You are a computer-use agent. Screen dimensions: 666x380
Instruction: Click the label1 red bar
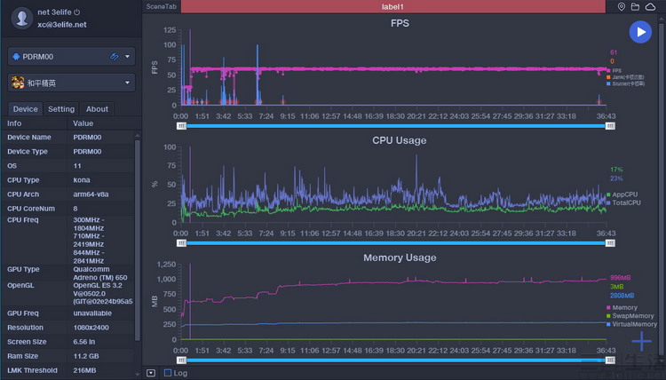tap(392, 6)
